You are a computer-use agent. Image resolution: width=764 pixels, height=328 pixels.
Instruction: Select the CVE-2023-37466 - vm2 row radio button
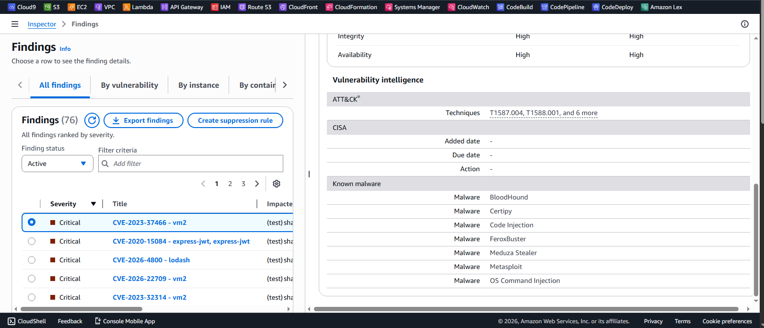(x=32, y=222)
